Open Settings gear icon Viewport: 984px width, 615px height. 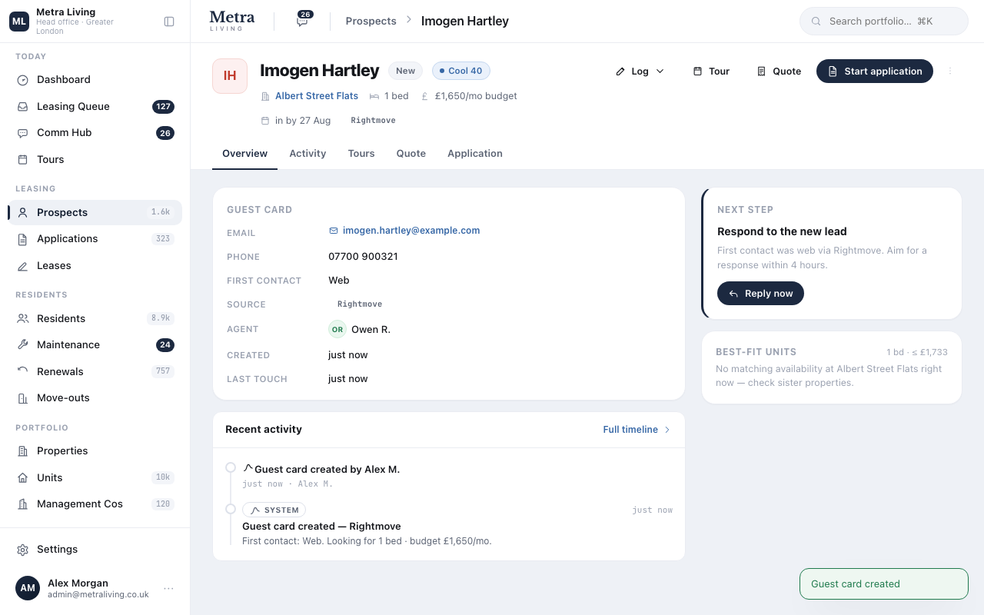point(23,550)
